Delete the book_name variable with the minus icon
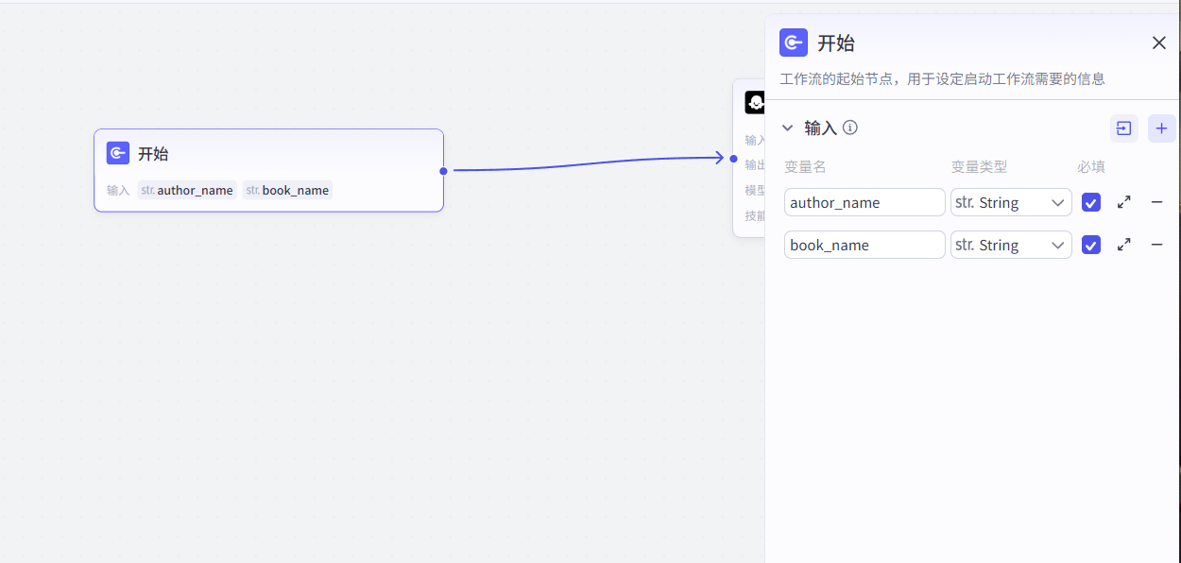Image resolution: width=1181 pixels, height=563 pixels. pos(1156,245)
